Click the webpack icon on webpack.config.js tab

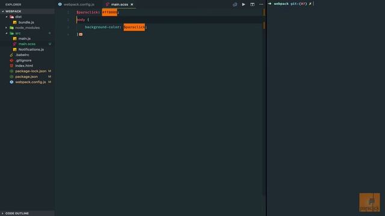coord(60,4)
